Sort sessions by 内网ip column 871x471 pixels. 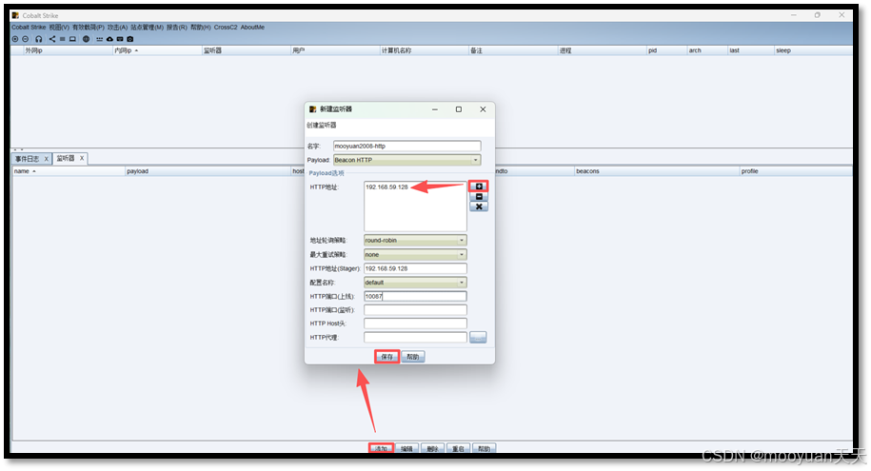pyautogui.click(x=157, y=50)
